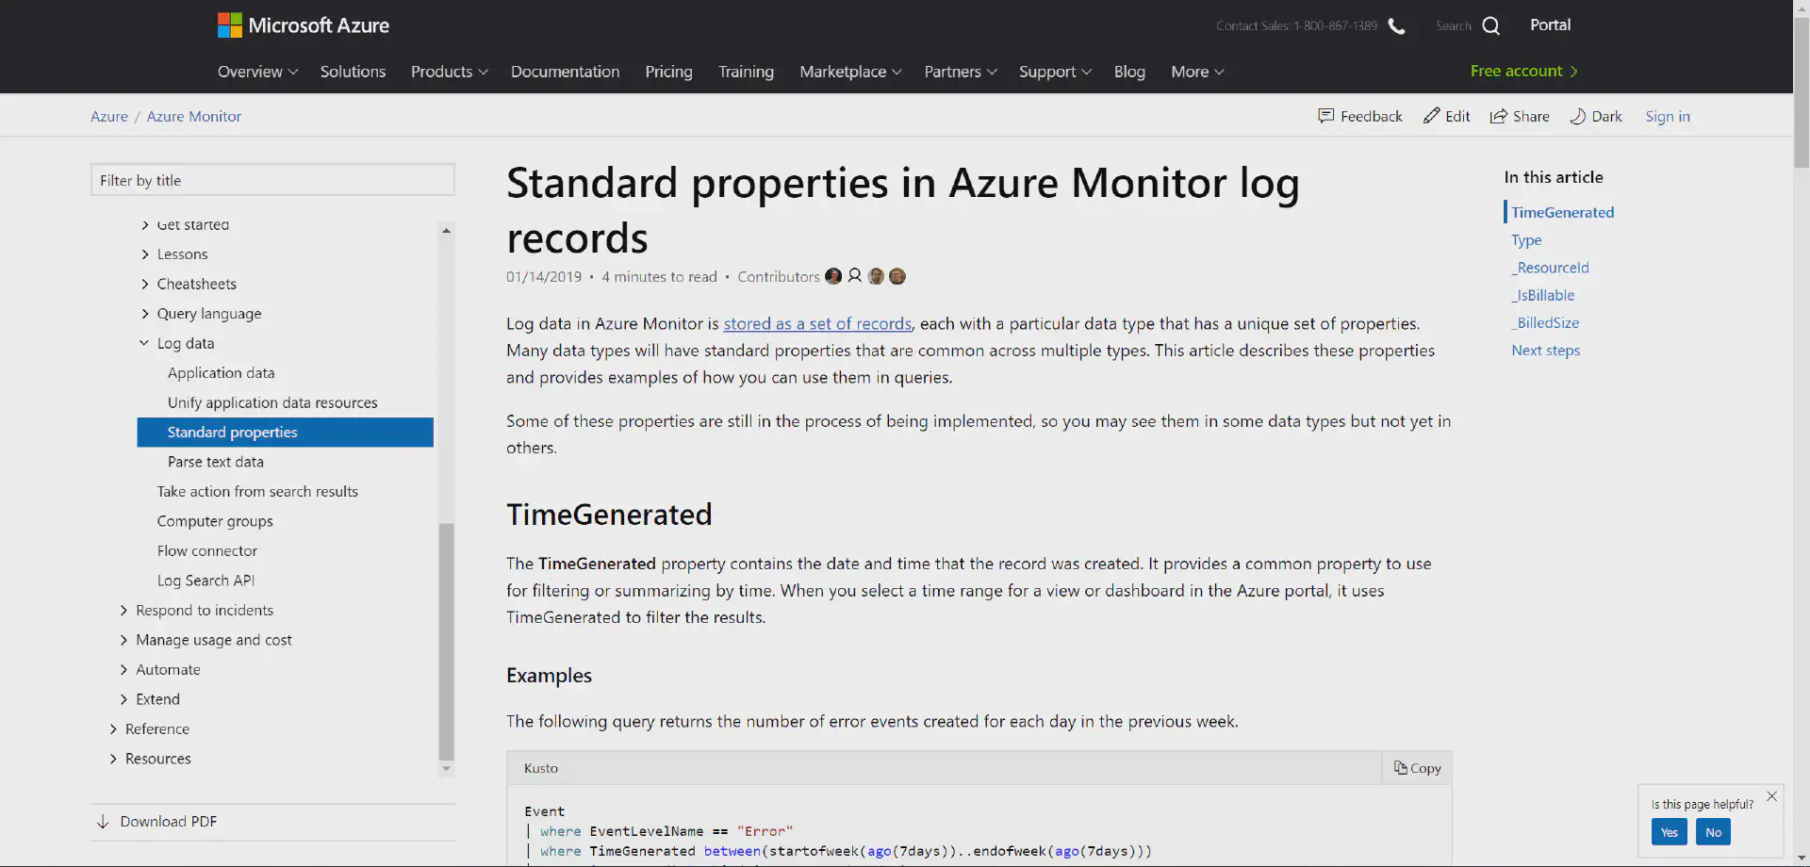Expand Manage usage and cost node
The image size is (1810, 867).
(x=123, y=640)
